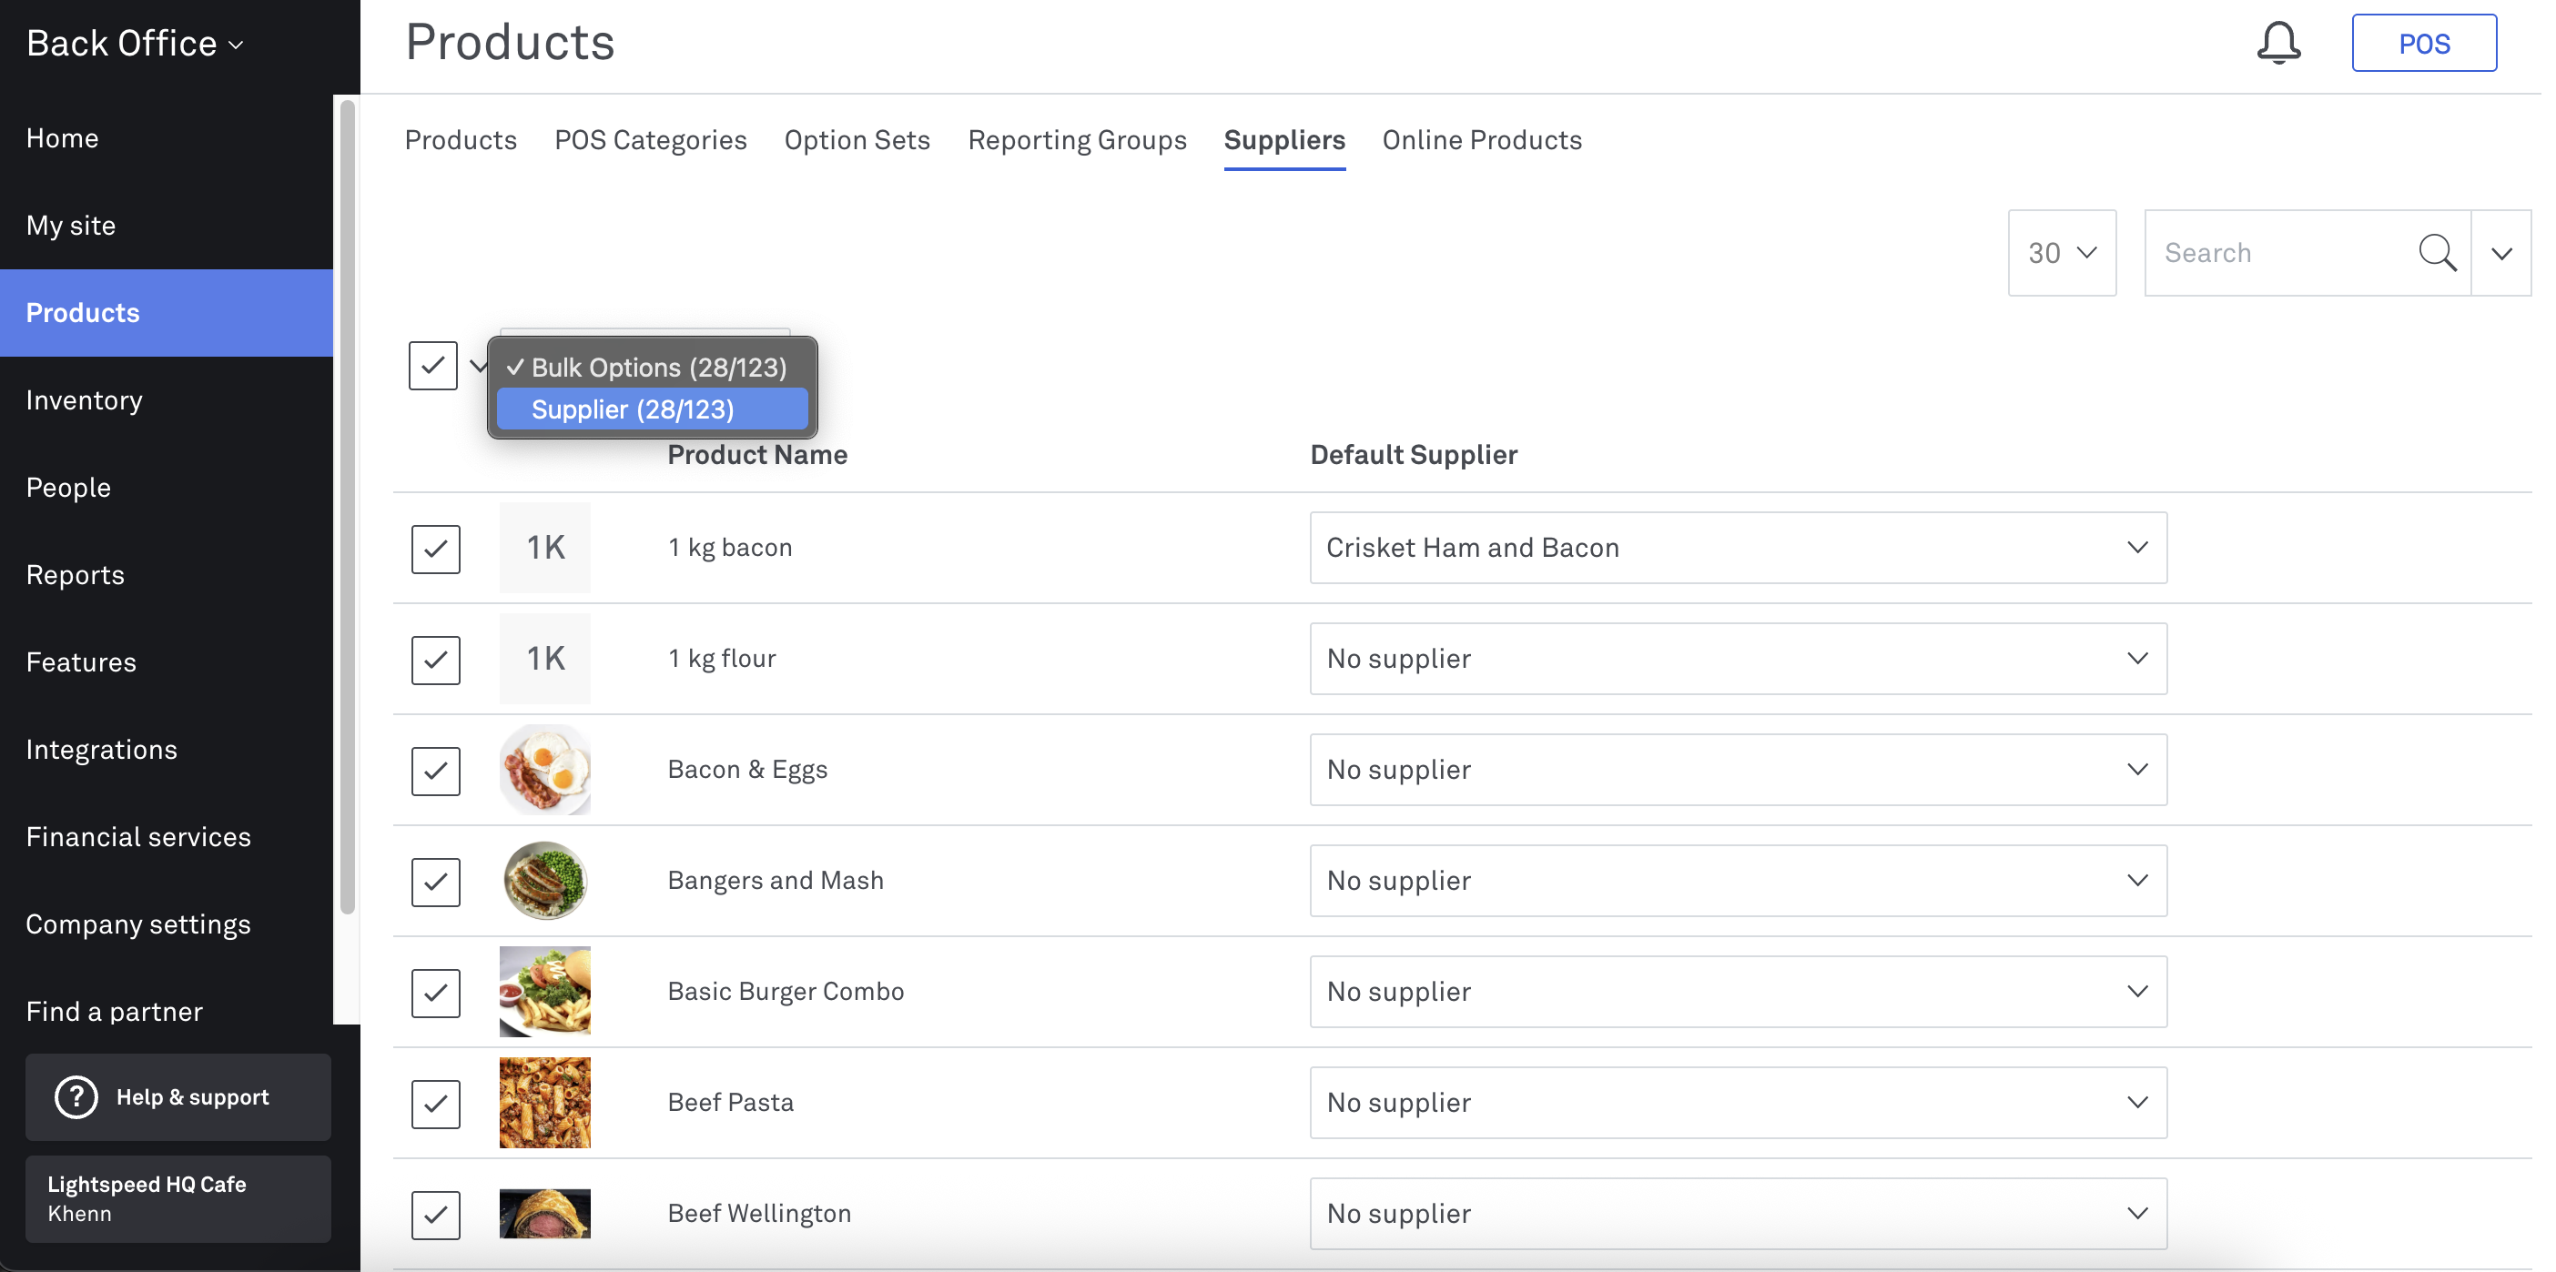Click the search magnifier icon
Viewport: 2556px width, 1272px height.
point(2437,253)
